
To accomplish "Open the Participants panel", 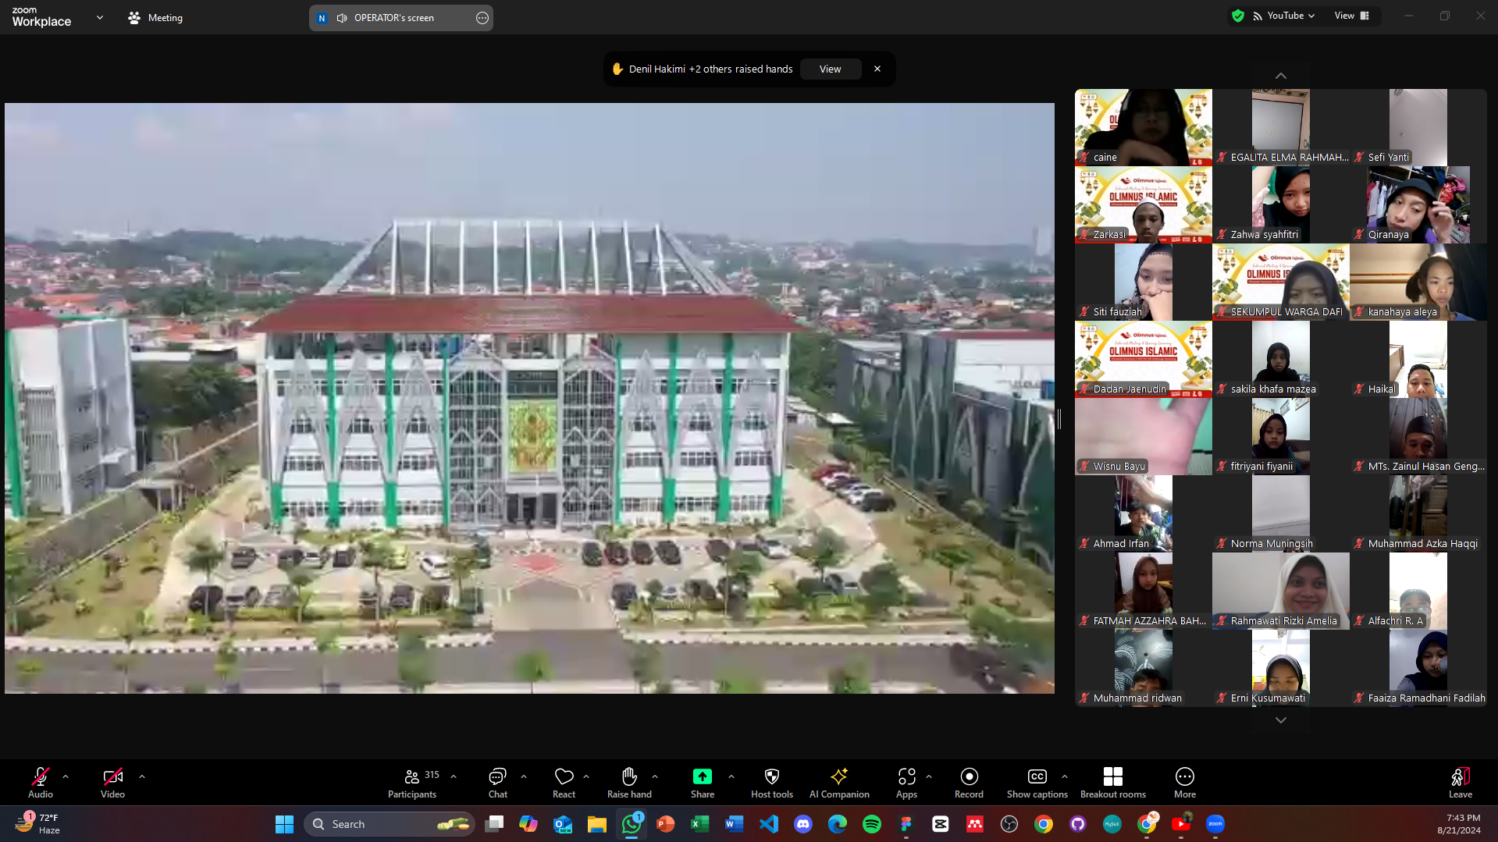I will pos(412,783).
